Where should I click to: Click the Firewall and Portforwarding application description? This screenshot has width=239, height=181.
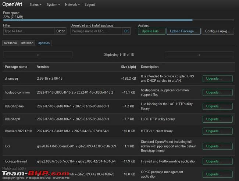point(168,161)
